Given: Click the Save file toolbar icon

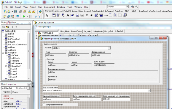Looking at the screenshot, I should 15,11.
